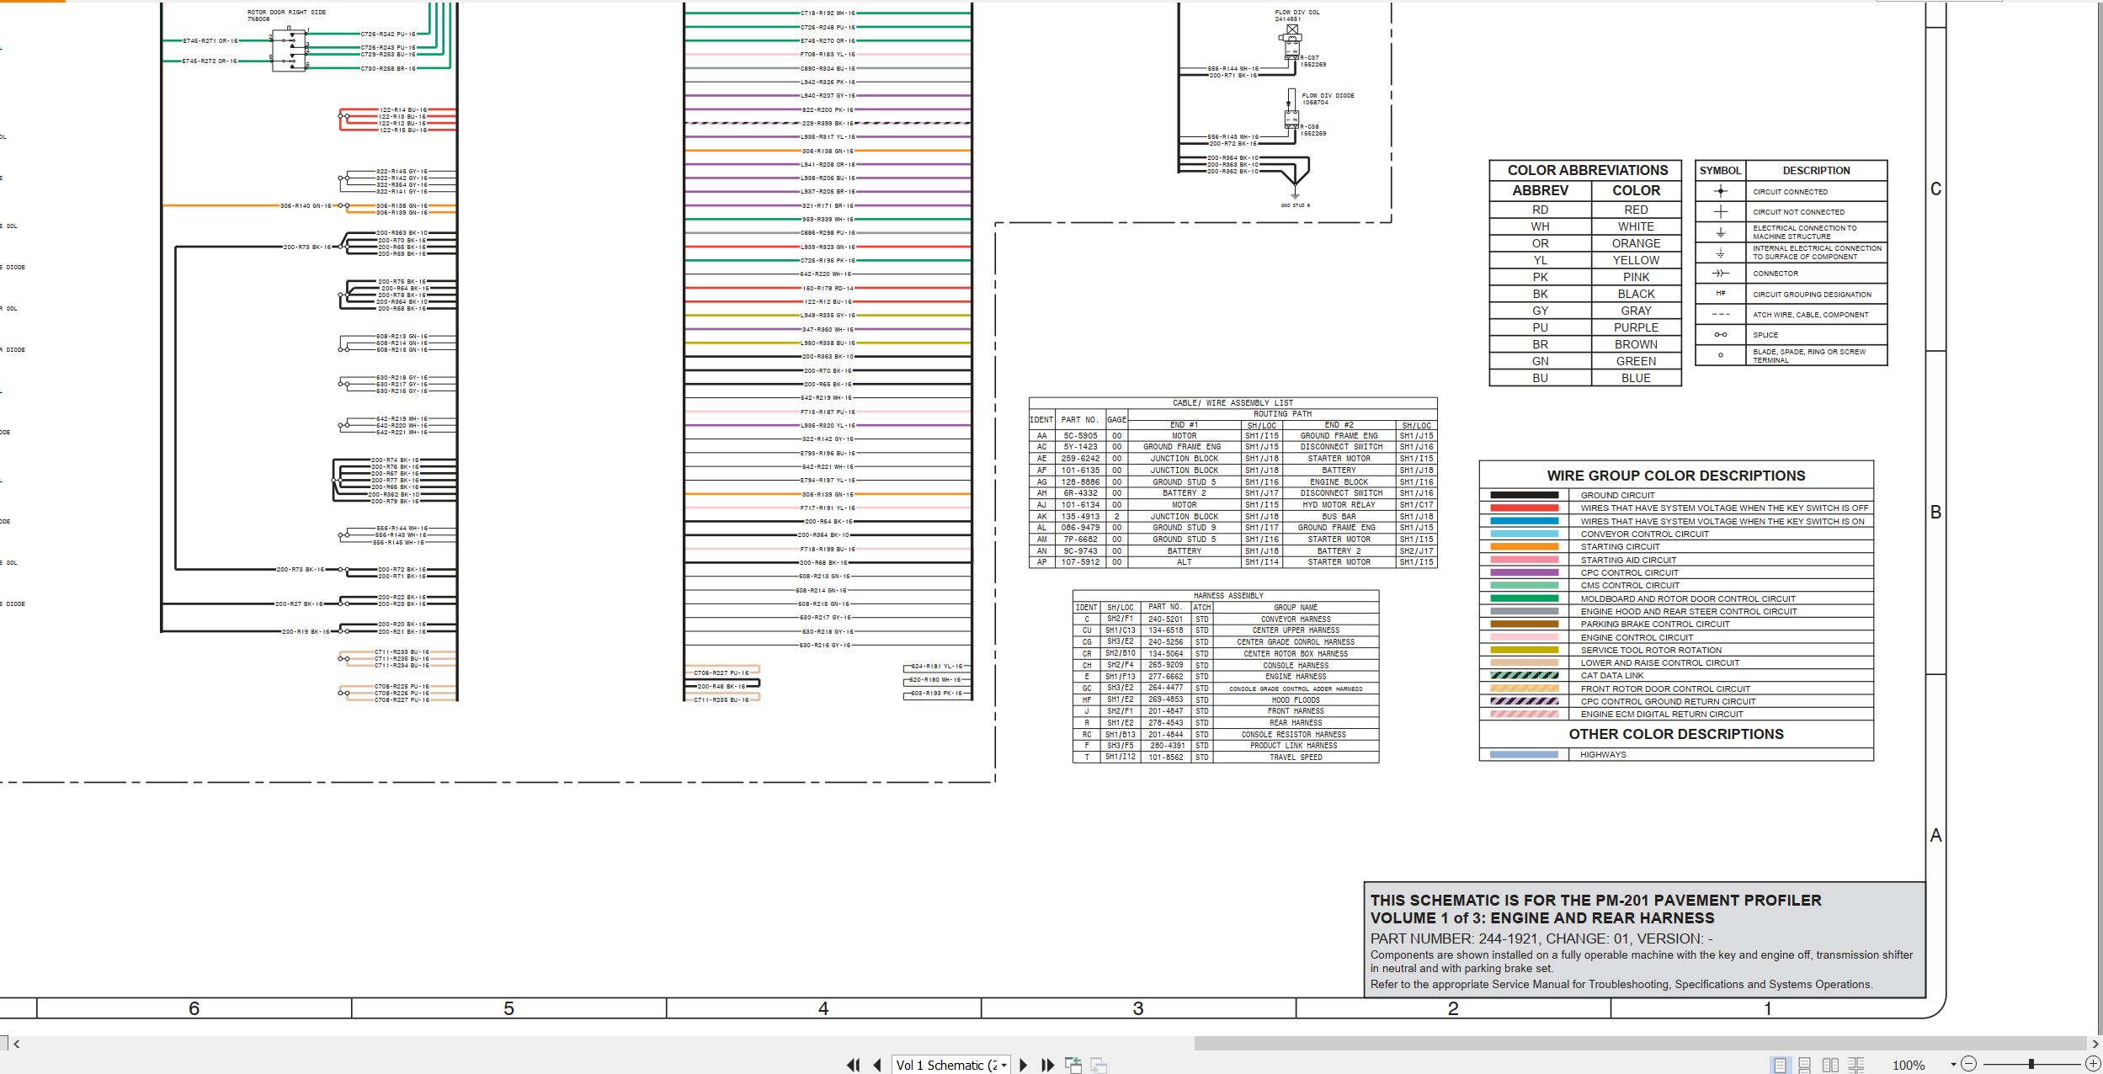Click the STARTING AID CIRCUIT legend text
The width and height of the screenshot is (2103, 1074).
(1628, 560)
